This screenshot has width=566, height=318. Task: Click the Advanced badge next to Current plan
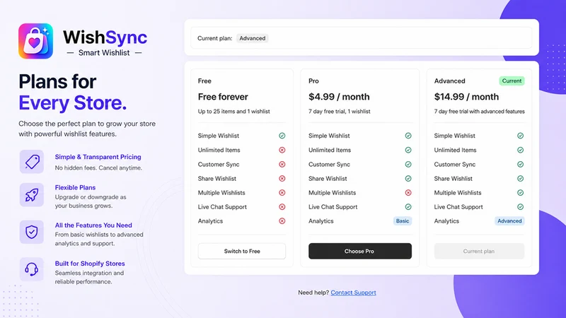click(253, 38)
